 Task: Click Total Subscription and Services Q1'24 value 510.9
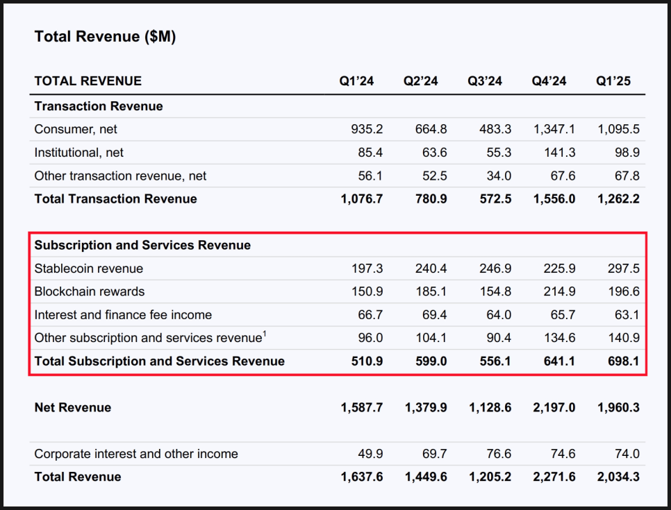click(x=367, y=362)
